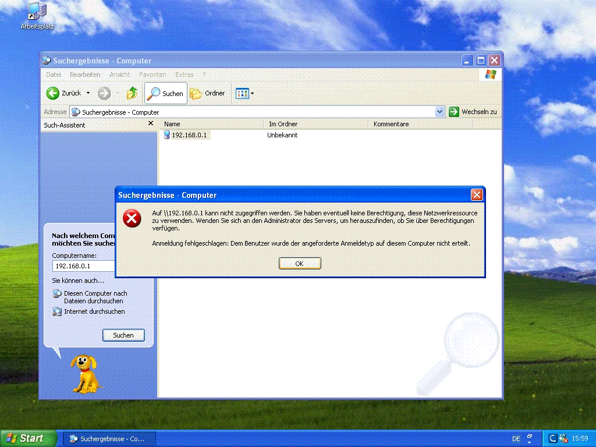Open the ? help menu

pyautogui.click(x=204, y=74)
